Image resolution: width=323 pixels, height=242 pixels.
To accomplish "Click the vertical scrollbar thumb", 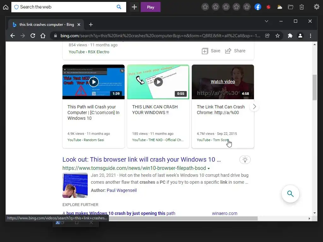I will click(x=314, y=88).
